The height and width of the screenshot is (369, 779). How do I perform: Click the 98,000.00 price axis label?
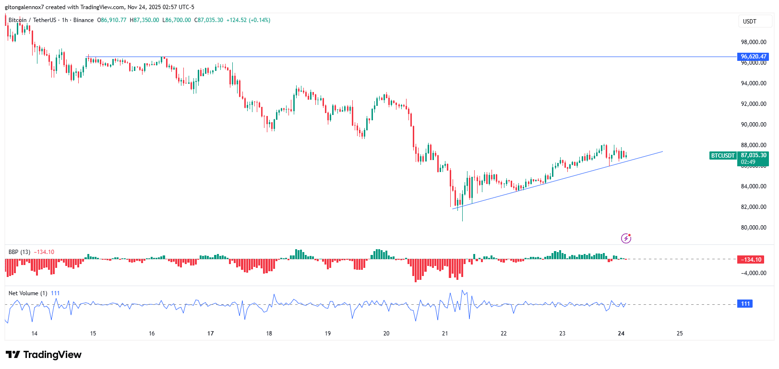tap(753, 42)
